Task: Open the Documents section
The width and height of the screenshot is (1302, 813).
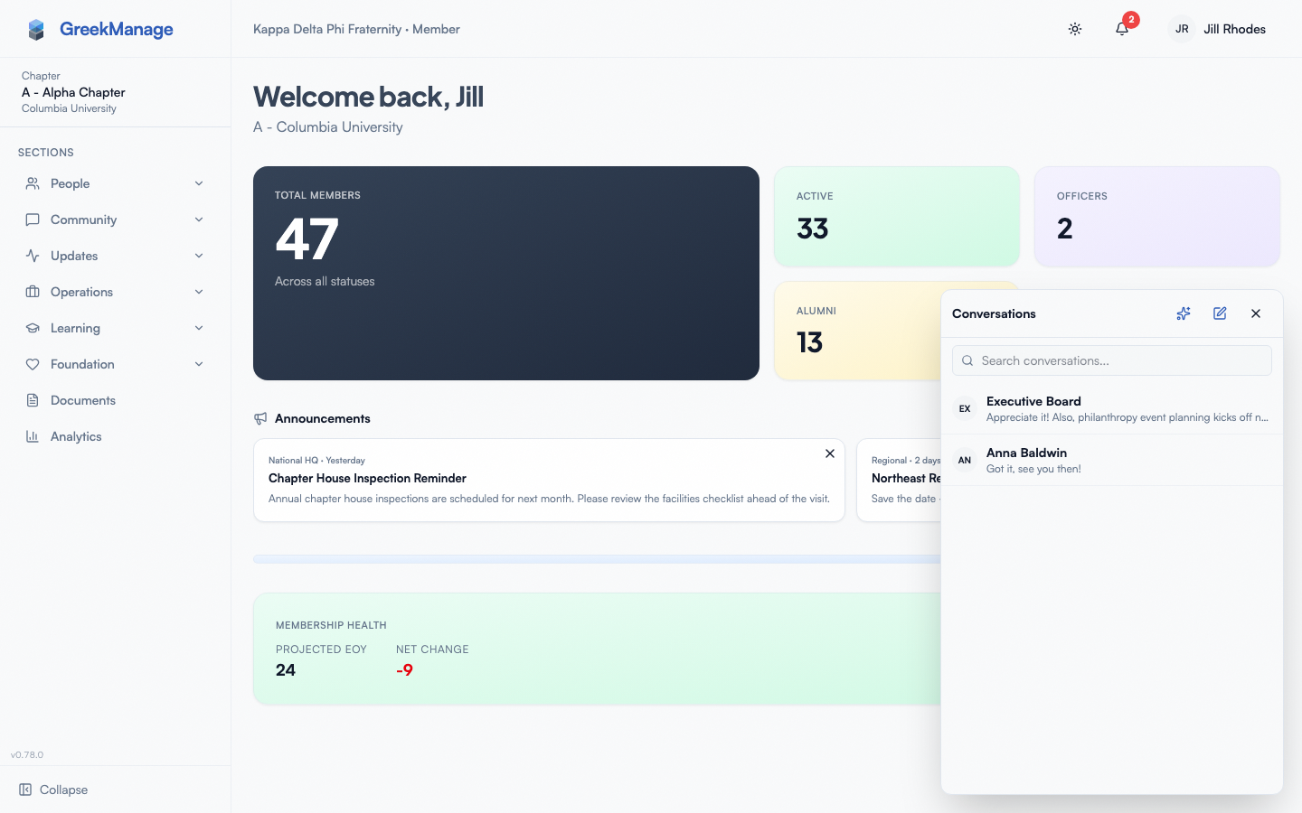Action: tap(115, 400)
